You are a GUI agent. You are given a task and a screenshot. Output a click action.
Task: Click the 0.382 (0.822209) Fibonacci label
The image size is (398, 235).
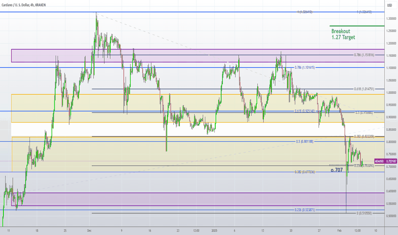click(364, 136)
